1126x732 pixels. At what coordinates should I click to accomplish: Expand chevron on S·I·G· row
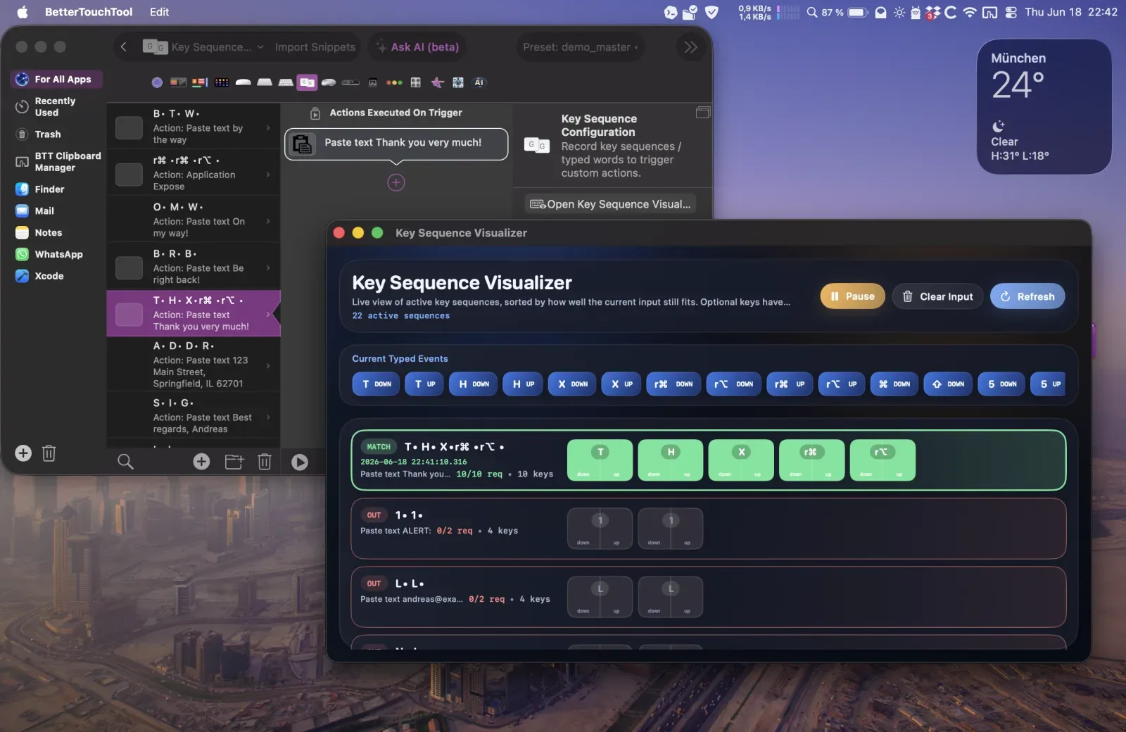pos(268,417)
